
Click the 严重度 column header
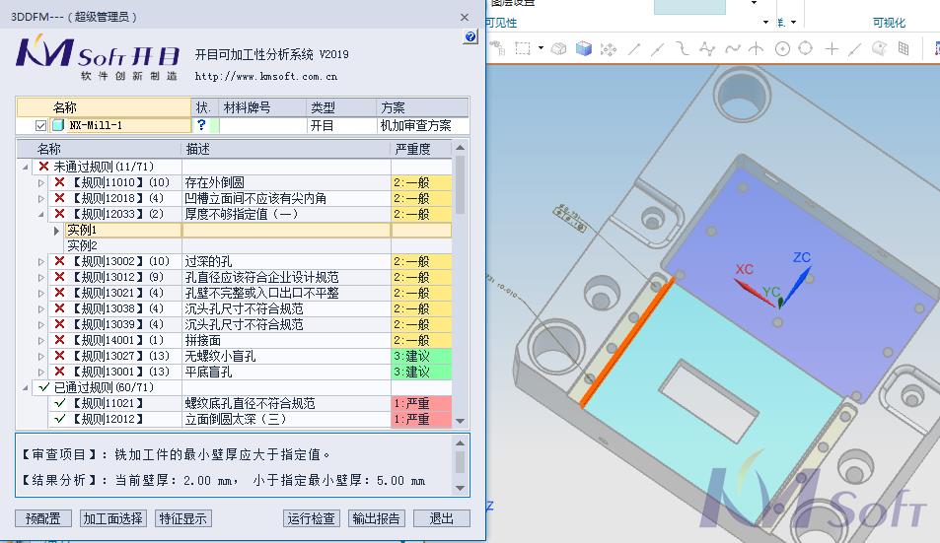click(412, 149)
